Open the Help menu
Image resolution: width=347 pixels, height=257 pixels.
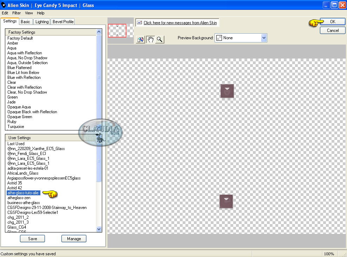point(40,13)
